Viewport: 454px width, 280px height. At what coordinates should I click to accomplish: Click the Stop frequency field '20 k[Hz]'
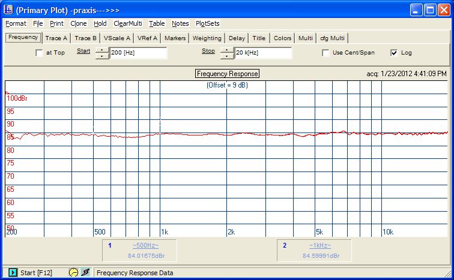(x=263, y=53)
